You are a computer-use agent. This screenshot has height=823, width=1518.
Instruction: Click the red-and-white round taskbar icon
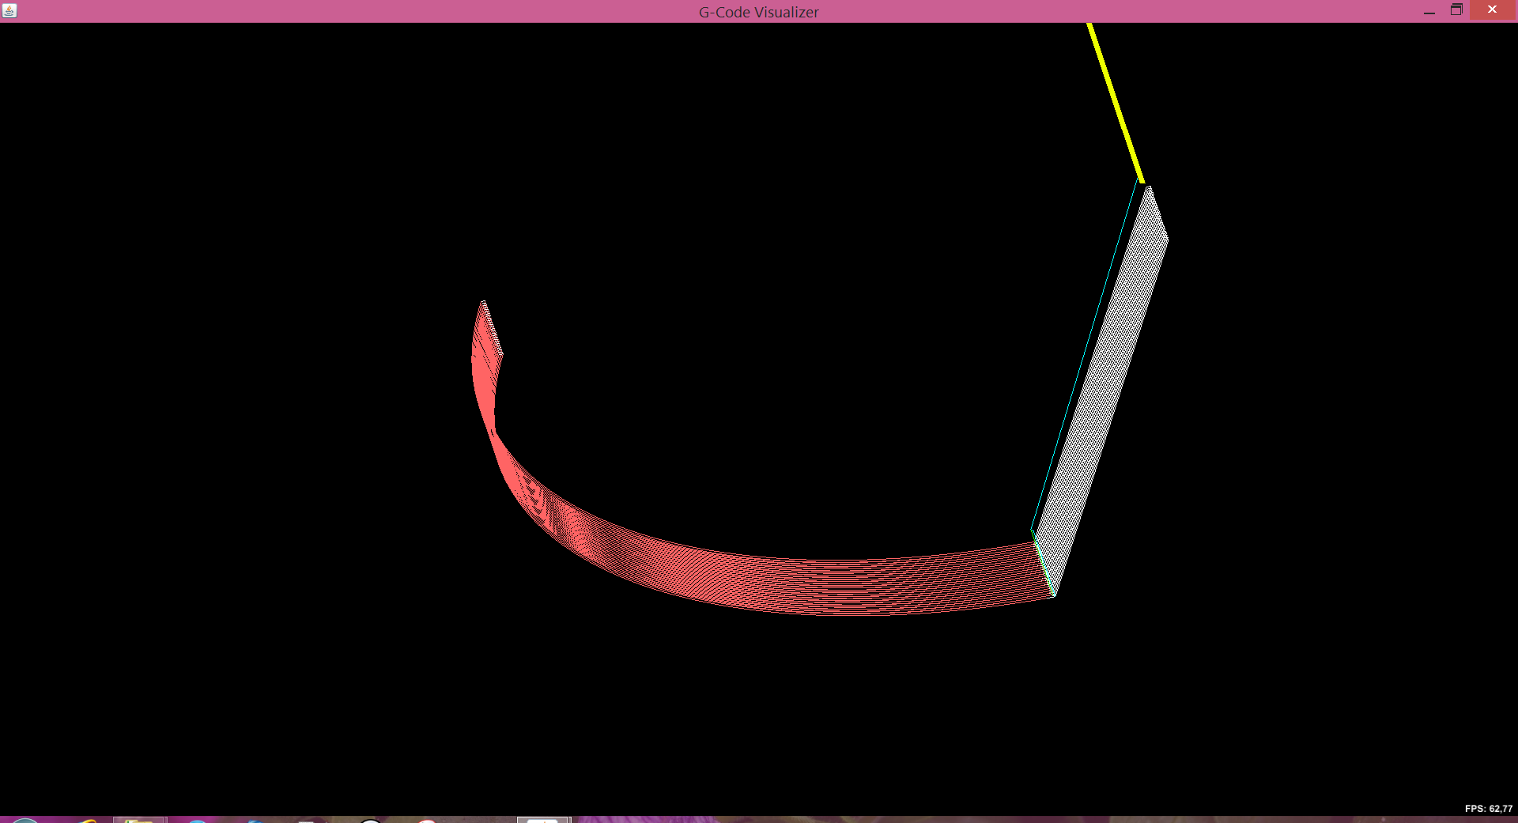click(427, 821)
